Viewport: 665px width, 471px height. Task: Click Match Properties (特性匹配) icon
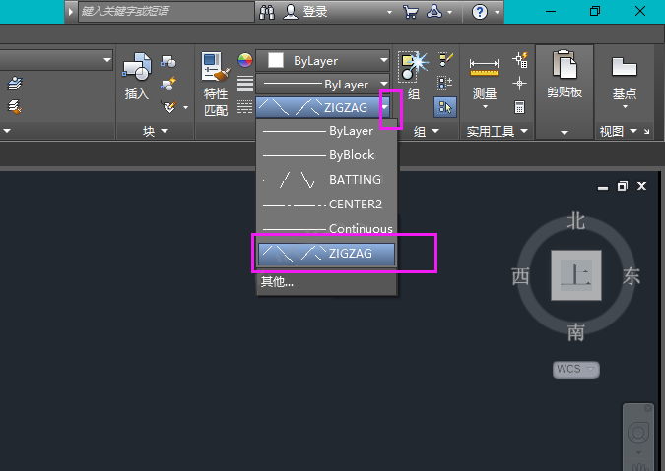216,67
